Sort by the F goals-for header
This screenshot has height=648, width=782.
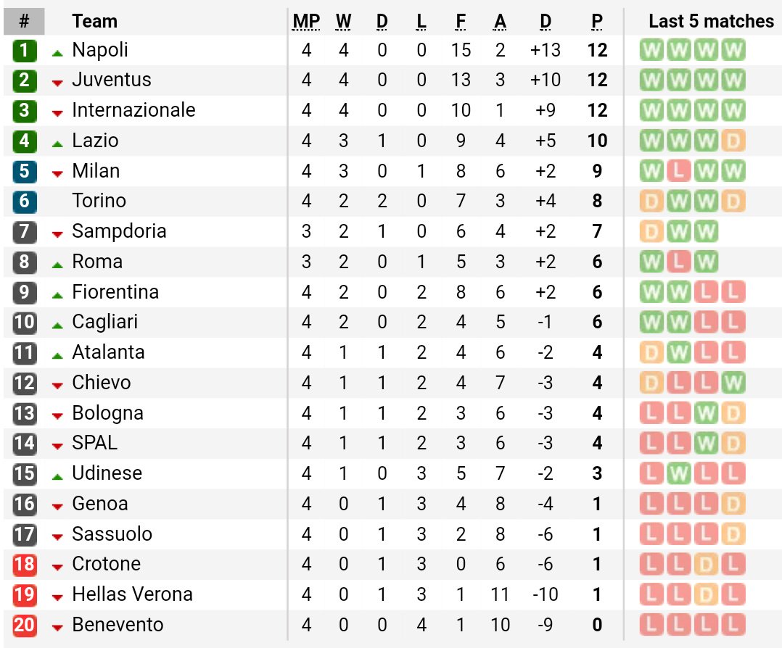(461, 22)
